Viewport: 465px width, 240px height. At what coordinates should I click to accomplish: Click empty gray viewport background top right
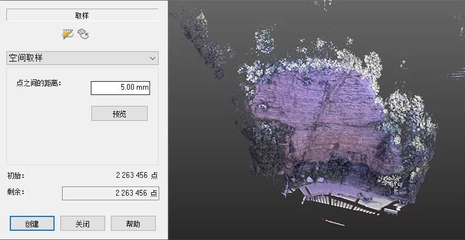(x=425, y=29)
